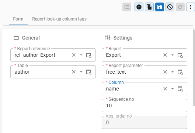Viewport: 195px width, 133px height.
Task: Clear the Report reference field value
Action: pos(74,55)
